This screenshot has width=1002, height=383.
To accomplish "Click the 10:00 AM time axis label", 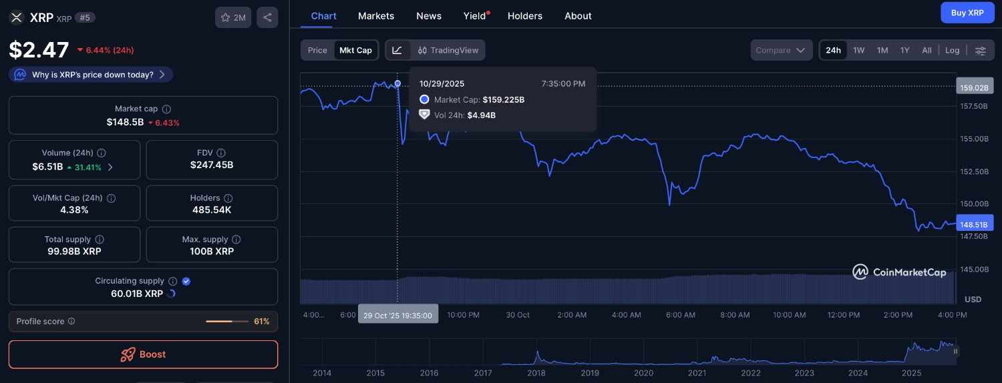I will (x=789, y=315).
